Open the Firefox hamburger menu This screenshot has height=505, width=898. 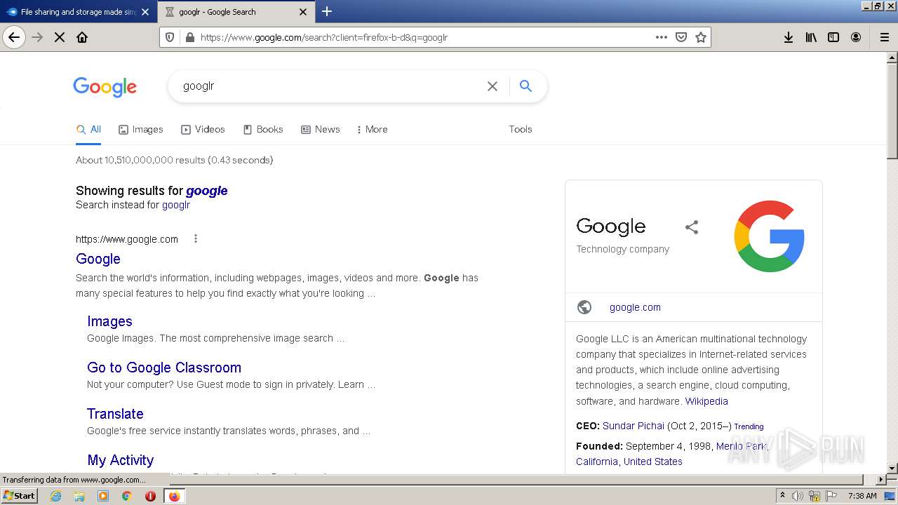click(x=884, y=37)
